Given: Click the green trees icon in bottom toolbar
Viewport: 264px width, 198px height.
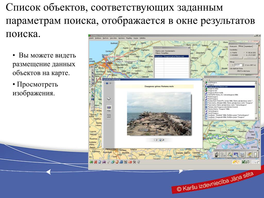Looking at the screenshot, I should (x=92, y=162).
